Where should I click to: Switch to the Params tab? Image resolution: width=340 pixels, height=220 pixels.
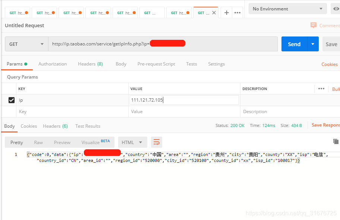pyautogui.click(x=17, y=64)
